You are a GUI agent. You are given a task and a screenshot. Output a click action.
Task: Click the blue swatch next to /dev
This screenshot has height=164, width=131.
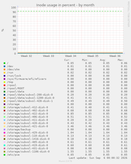pyautogui.click(x=4, y=66)
